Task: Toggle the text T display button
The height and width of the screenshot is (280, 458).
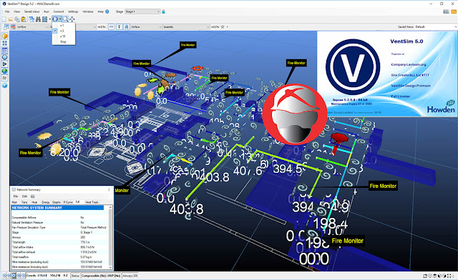Action: (120, 27)
